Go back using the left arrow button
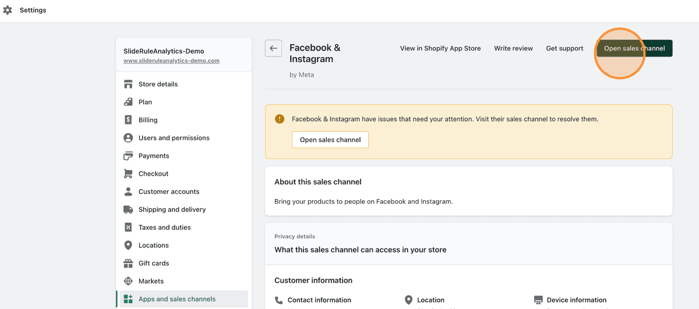Viewport: 699px width, 309px height. point(273,48)
